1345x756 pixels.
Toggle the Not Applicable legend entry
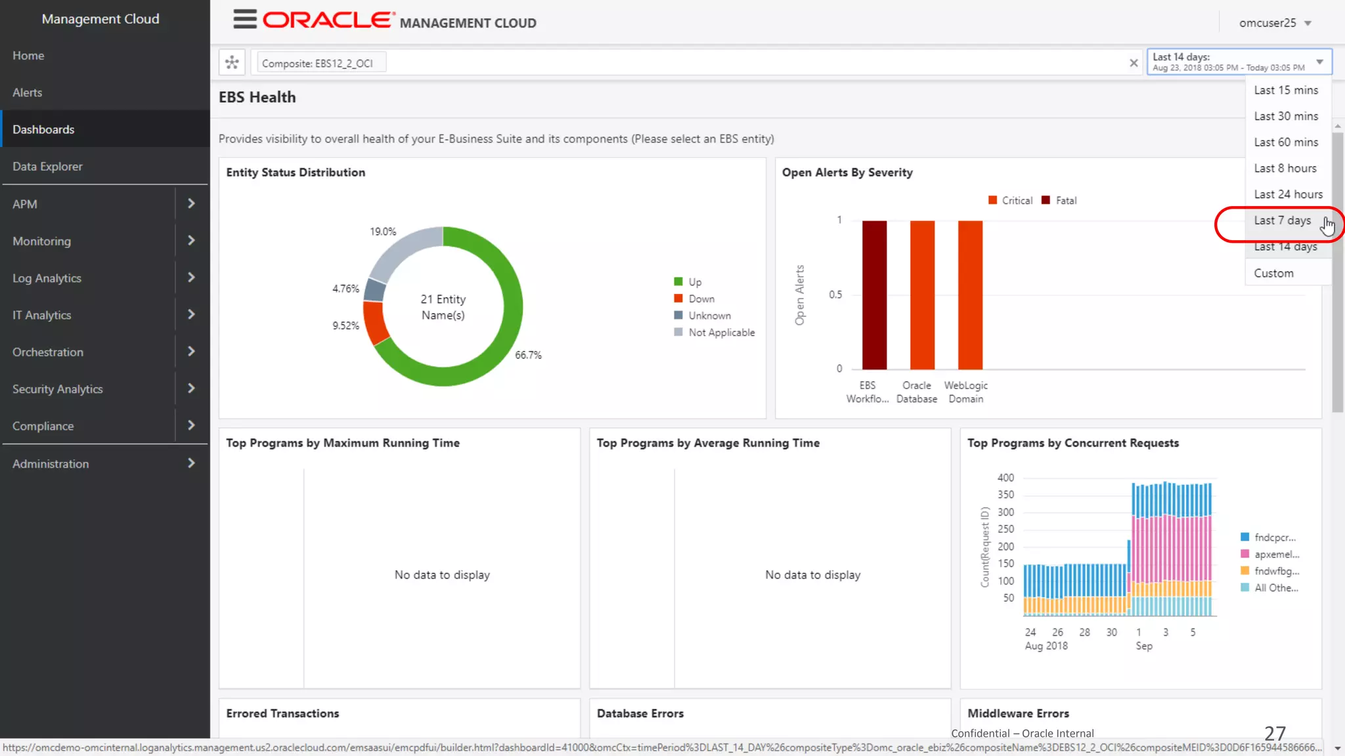tap(715, 333)
